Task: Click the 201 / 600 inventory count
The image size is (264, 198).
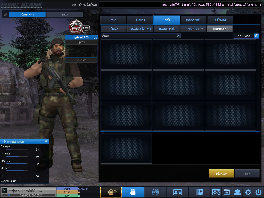Action: click(244, 36)
